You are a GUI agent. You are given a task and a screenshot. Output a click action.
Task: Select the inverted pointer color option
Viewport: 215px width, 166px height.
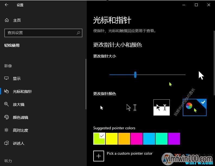[x=162, y=108]
